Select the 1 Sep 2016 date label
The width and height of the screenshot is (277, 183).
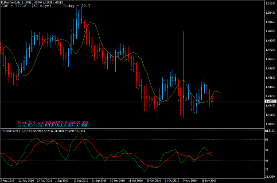click(x=62, y=180)
